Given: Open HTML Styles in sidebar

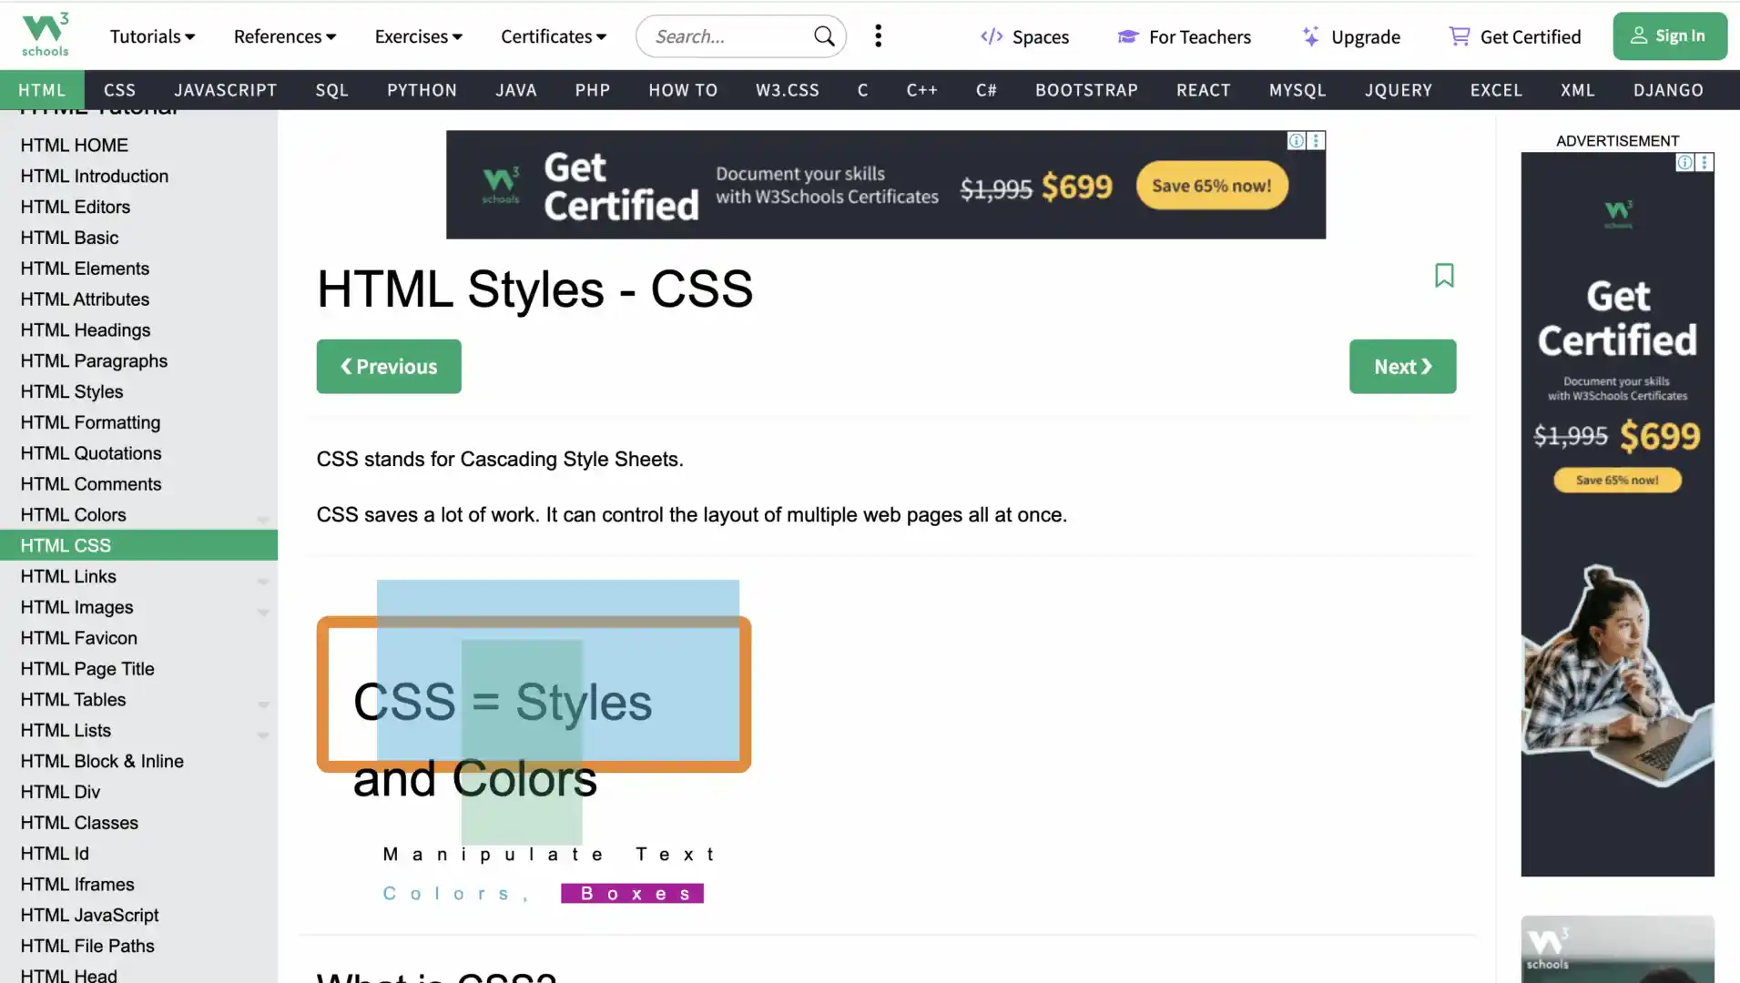Looking at the screenshot, I should (138, 392).
